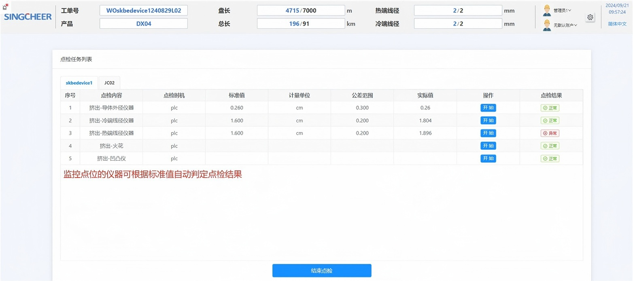633x281 pixels.
Task: Click 正常 badge for 挤出-导体外径仪器
Action: point(550,108)
